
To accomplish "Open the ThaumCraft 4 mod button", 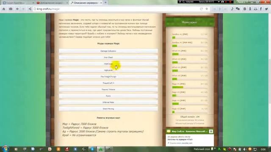I will tap(108, 83).
